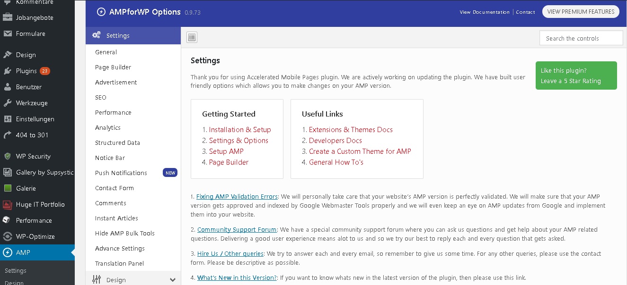627x285 pixels.
Task: Click the Benutzer user icon
Action: tap(8, 87)
